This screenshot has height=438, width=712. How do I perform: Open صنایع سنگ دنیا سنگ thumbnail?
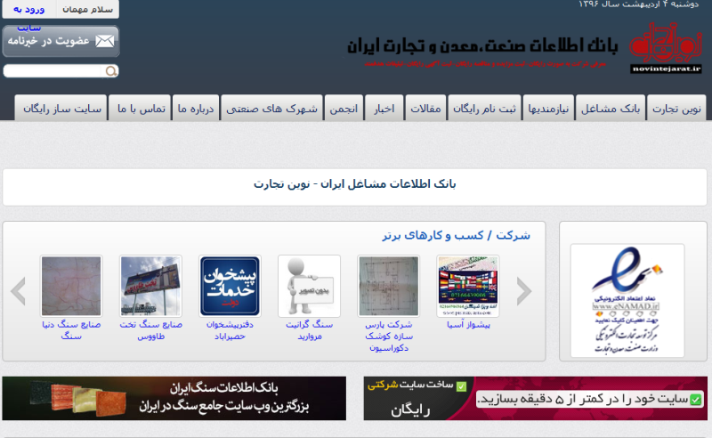coord(71,286)
